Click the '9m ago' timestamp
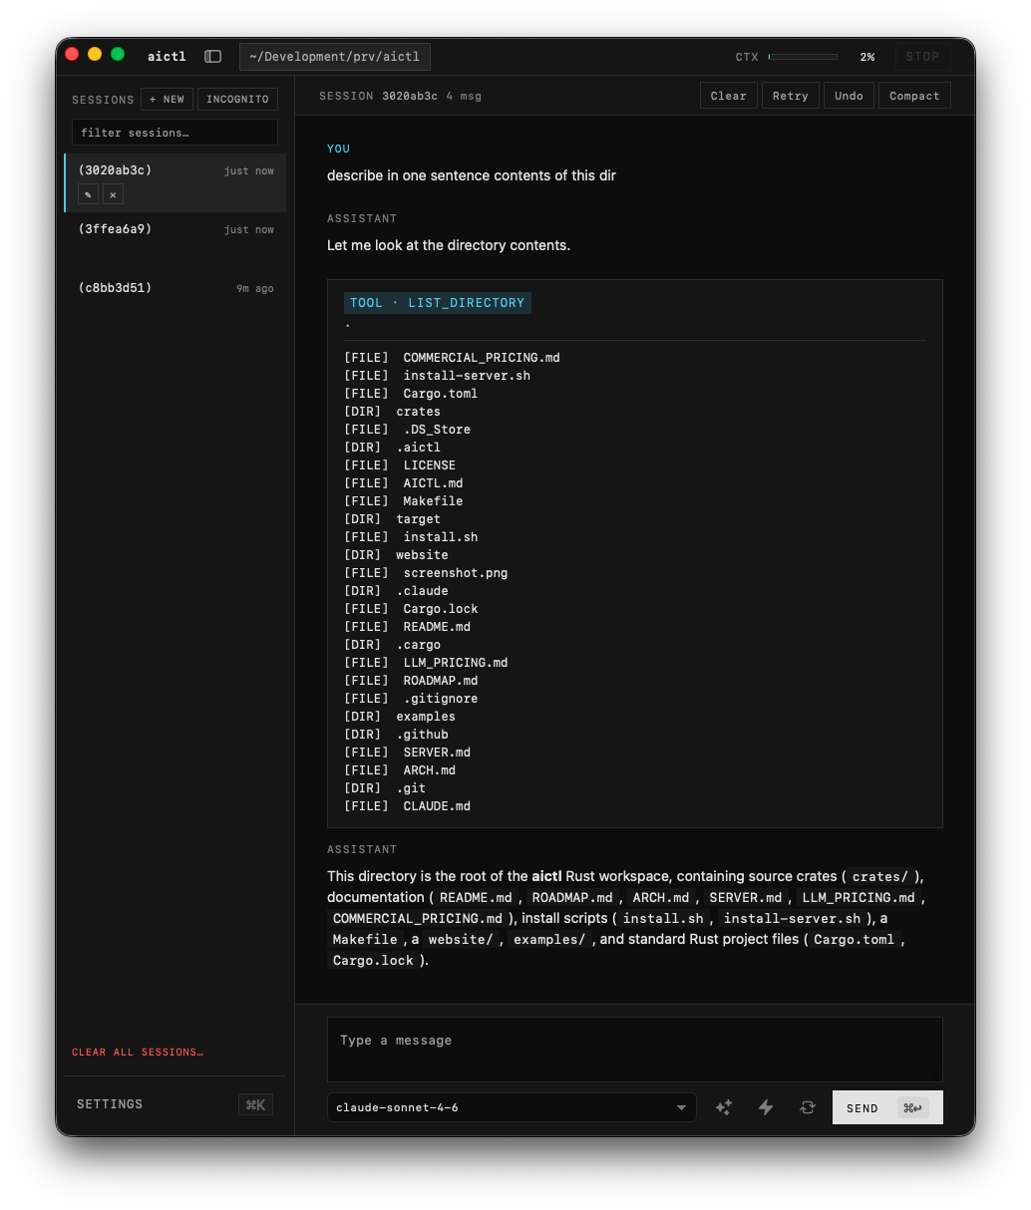The height and width of the screenshot is (1210, 1031). tap(254, 289)
